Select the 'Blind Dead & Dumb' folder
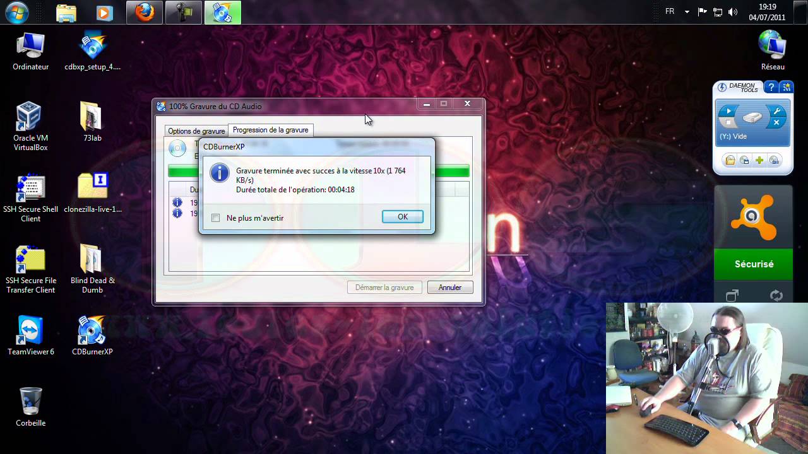The width and height of the screenshot is (808, 454). click(x=92, y=269)
